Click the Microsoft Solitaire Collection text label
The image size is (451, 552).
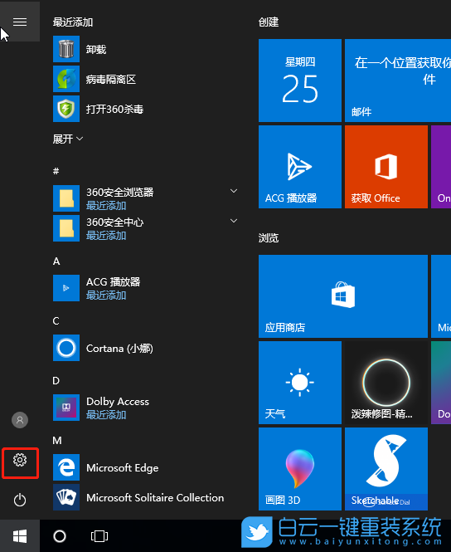click(155, 497)
